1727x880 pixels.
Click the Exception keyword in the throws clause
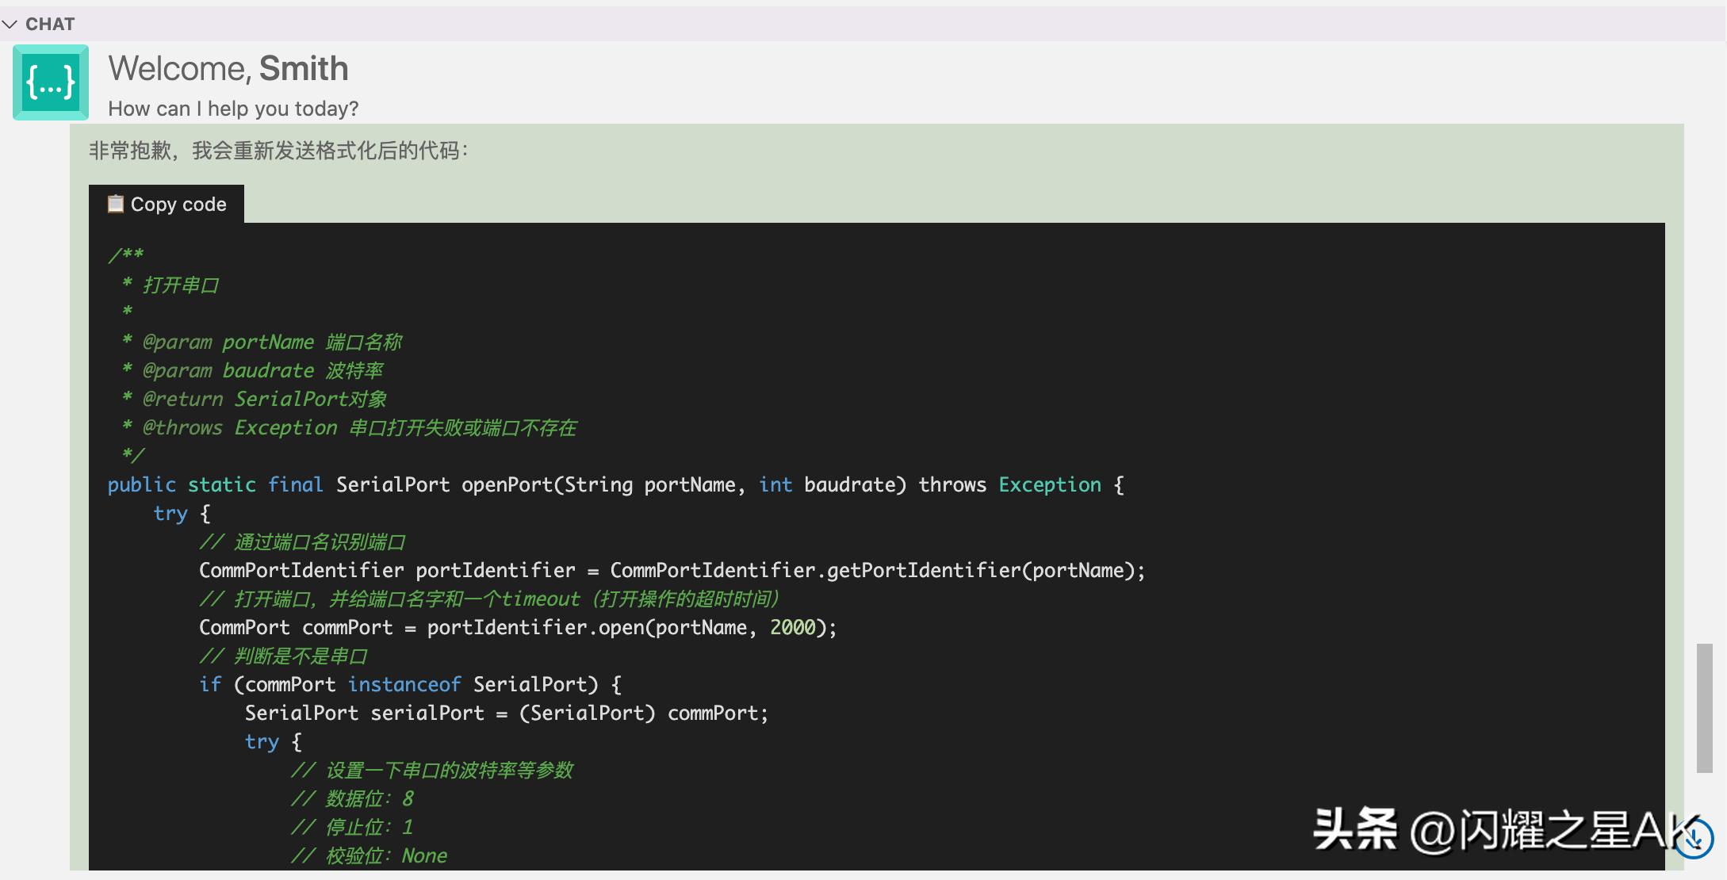[1050, 484]
